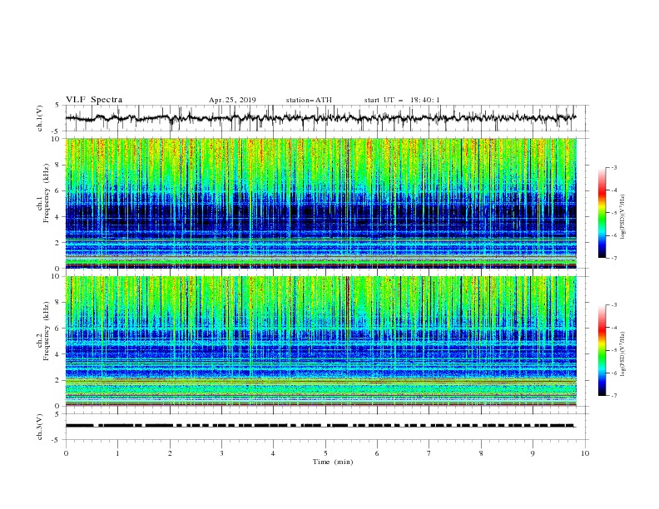Click the ch.2 color bar "-3" label
The image size is (659, 509).
614,305
